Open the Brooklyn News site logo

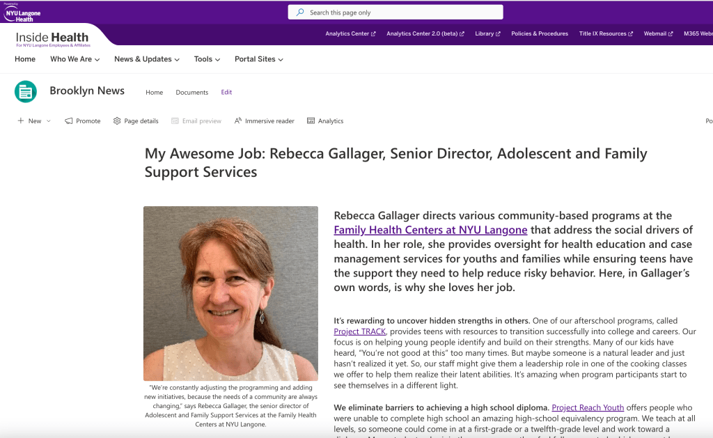pos(26,91)
